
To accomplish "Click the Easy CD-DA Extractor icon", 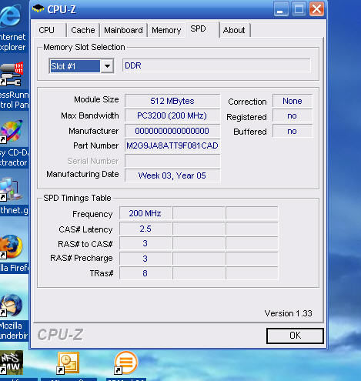I will pyautogui.click(x=11, y=131).
